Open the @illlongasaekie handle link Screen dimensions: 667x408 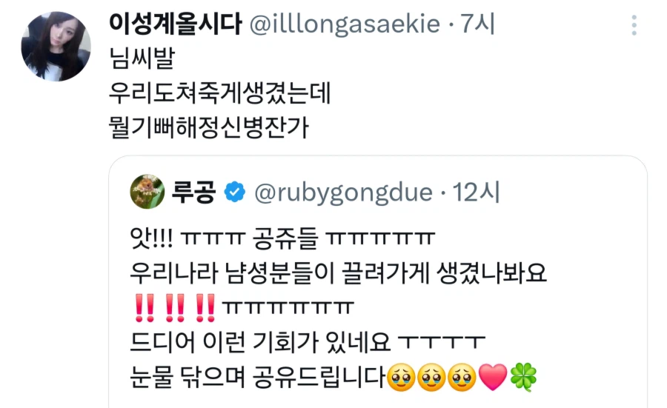(345, 24)
